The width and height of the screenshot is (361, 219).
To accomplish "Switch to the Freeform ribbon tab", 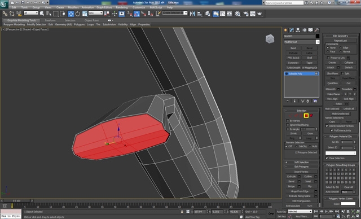I will click(50, 20).
